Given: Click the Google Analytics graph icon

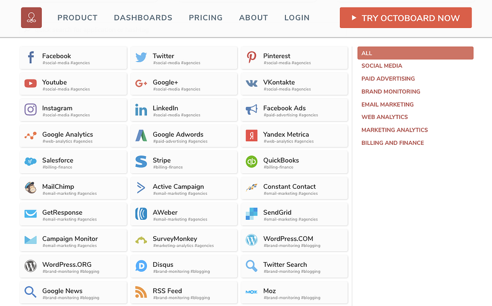Looking at the screenshot, I should click(31, 136).
